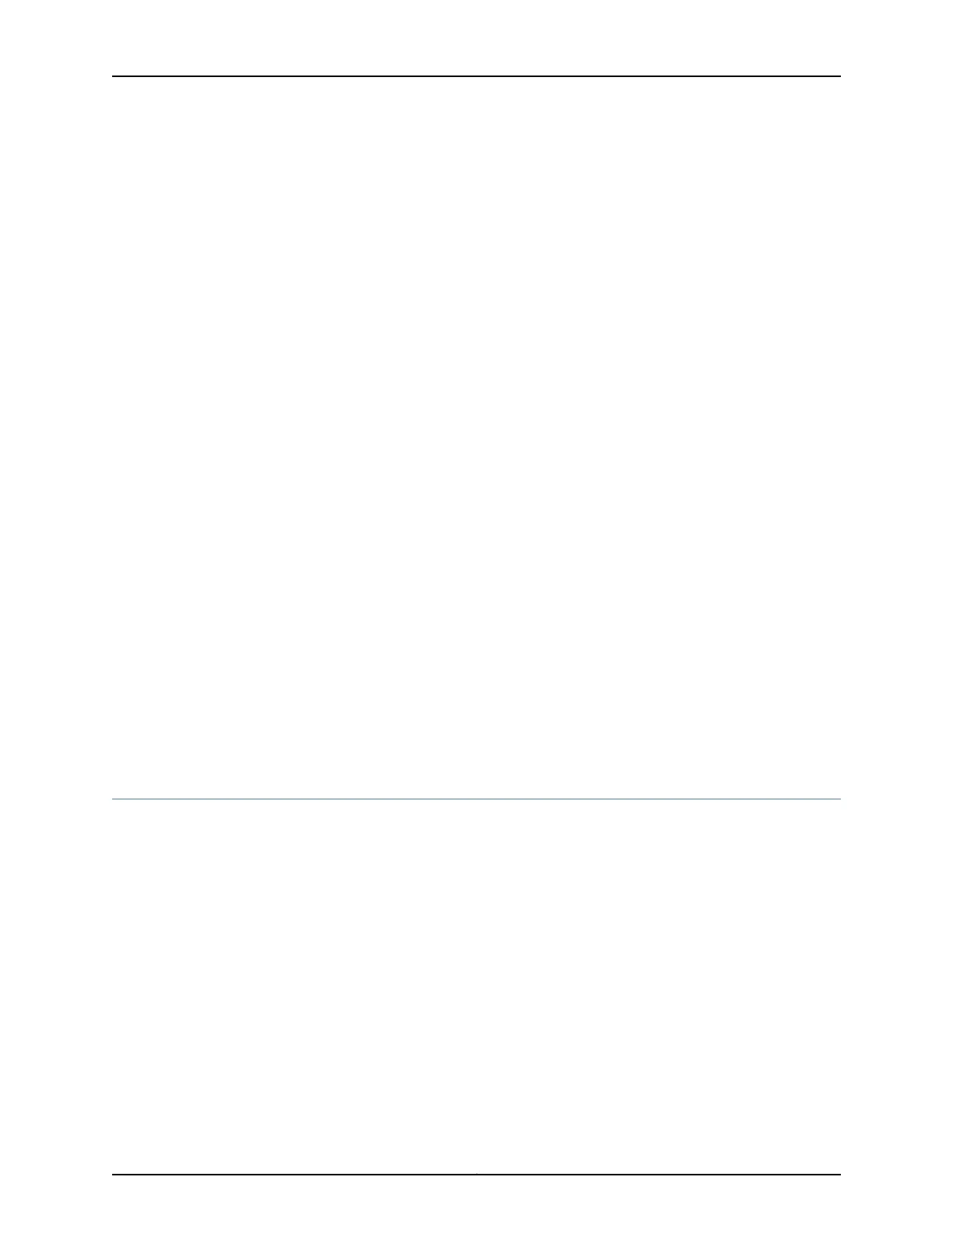Click the right end of the blue-gray divider
Image resolution: width=953 pixels, height=1233 pixels.
pos(839,799)
